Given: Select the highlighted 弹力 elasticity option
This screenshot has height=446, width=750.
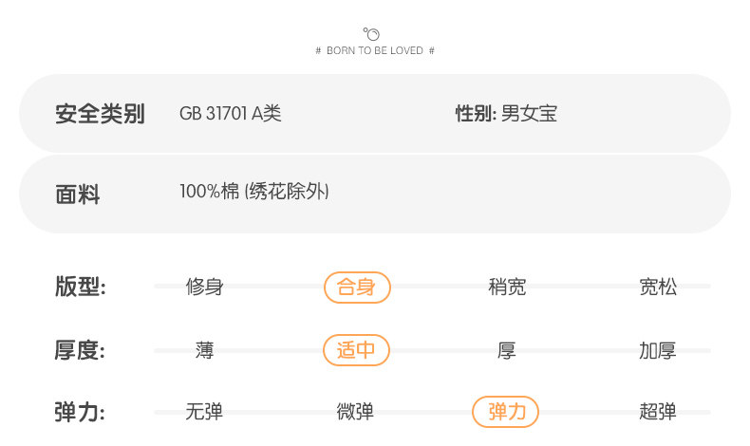Looking at the screenshot, I should tap(506, 412).
